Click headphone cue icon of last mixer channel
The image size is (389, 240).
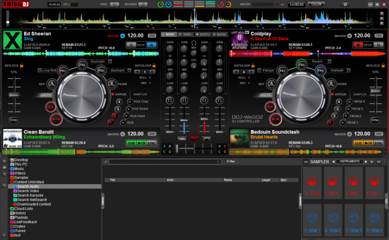219,101
